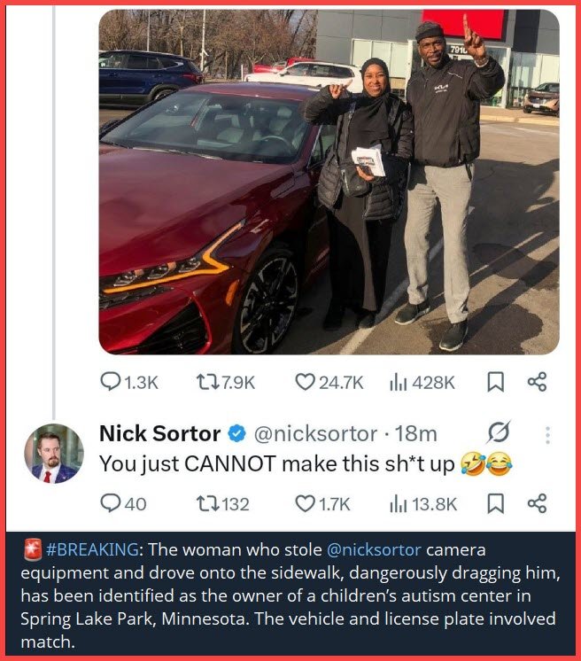Viewport: 581px width, 661px height.
Task: Open more options on Nick Sortor's reply
Action: (547, 435)
